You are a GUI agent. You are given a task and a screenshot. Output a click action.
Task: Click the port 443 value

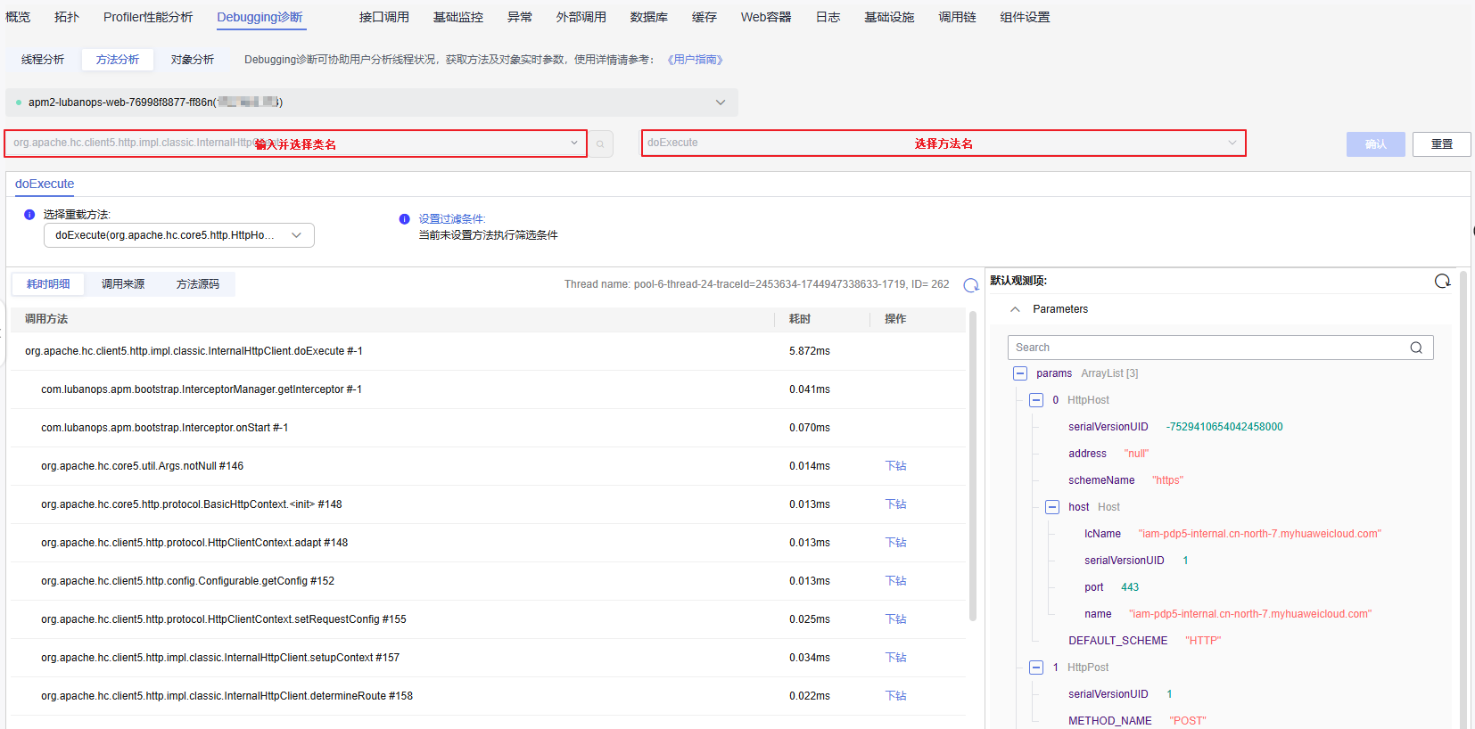tap(1130, 587)
